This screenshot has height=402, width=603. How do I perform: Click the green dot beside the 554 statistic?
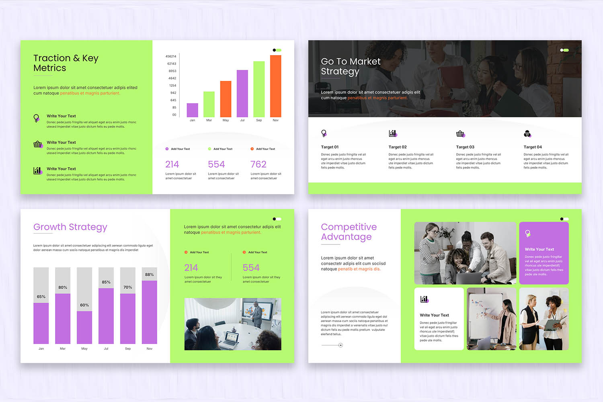(x=210, y=149)
